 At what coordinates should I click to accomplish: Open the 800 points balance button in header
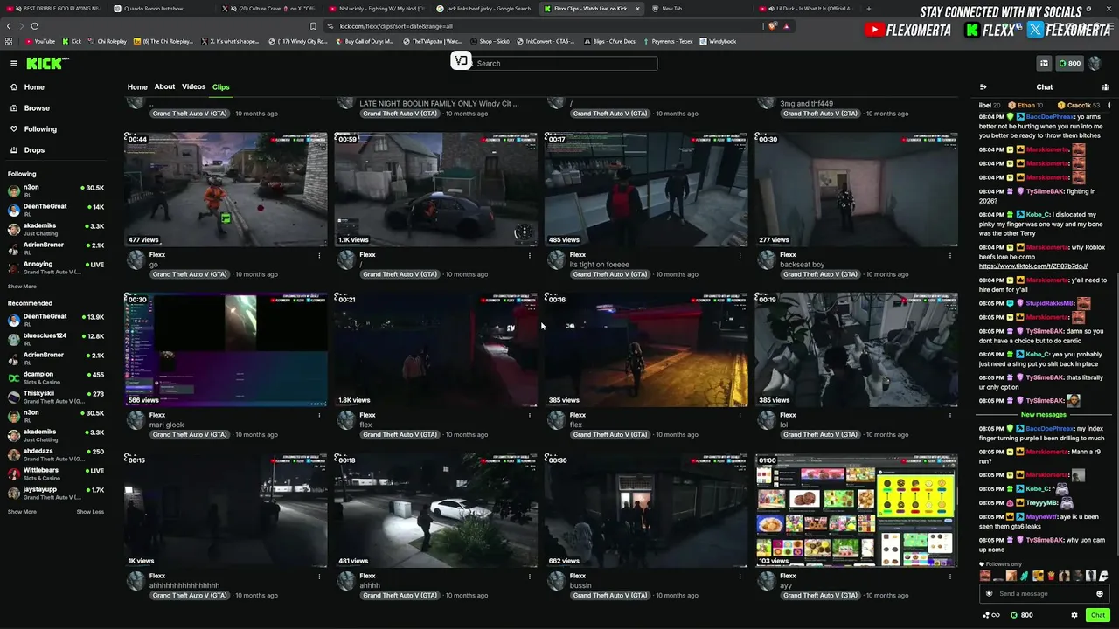tap(1070, 63)
